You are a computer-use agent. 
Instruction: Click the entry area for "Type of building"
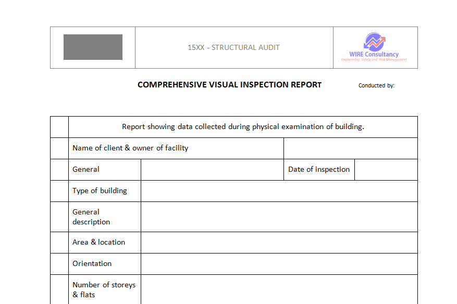pyautogui.click(x=279, y=191)
